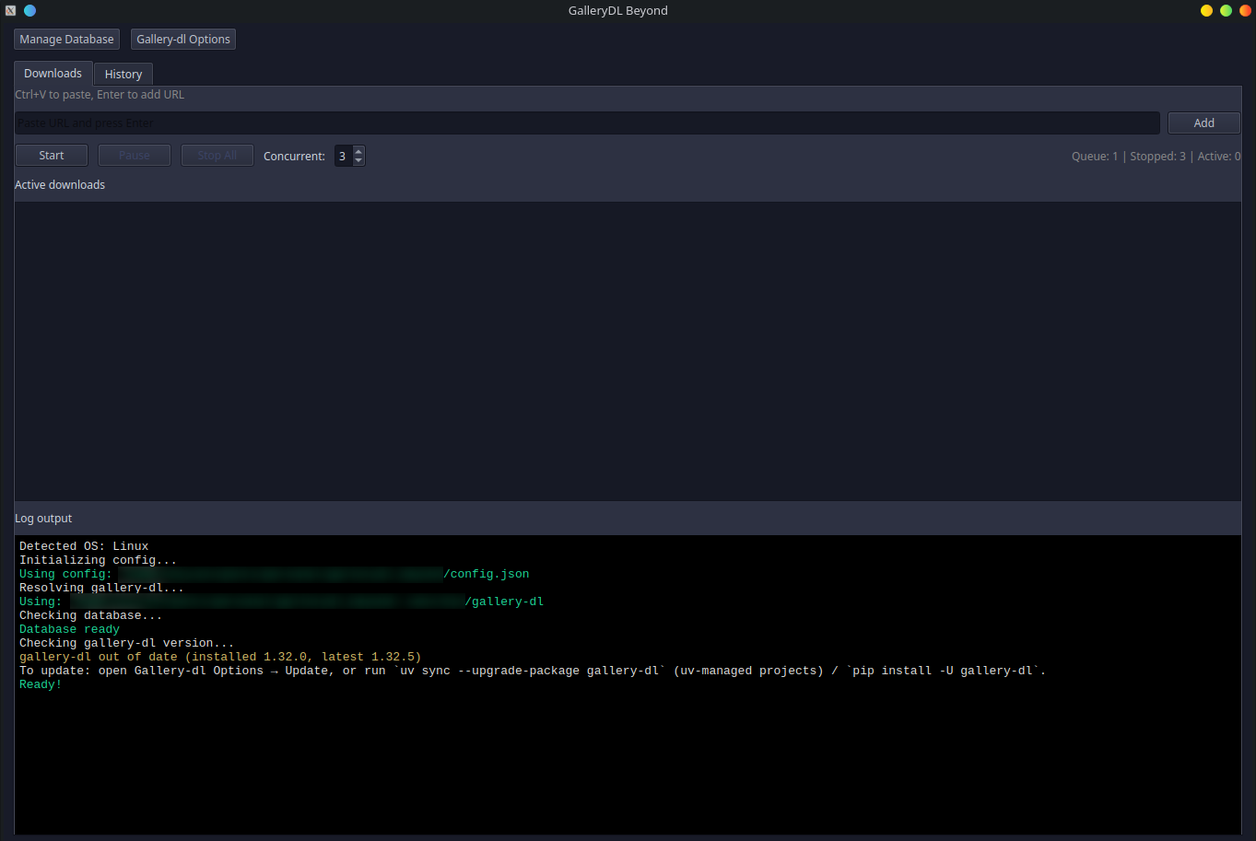1256x841 pixels.
Task: Click the Concurrent value field showing 3
Action: [343, 157]
